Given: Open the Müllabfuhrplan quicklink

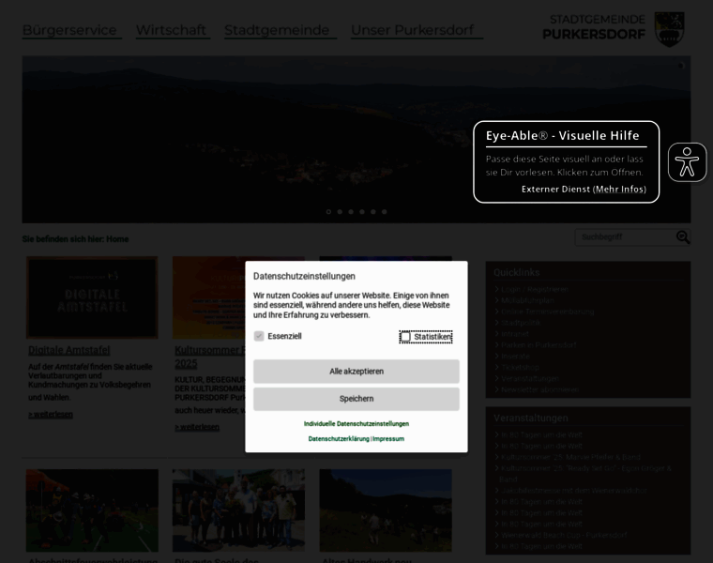Looking at the screenshot, I should [527, 300].
